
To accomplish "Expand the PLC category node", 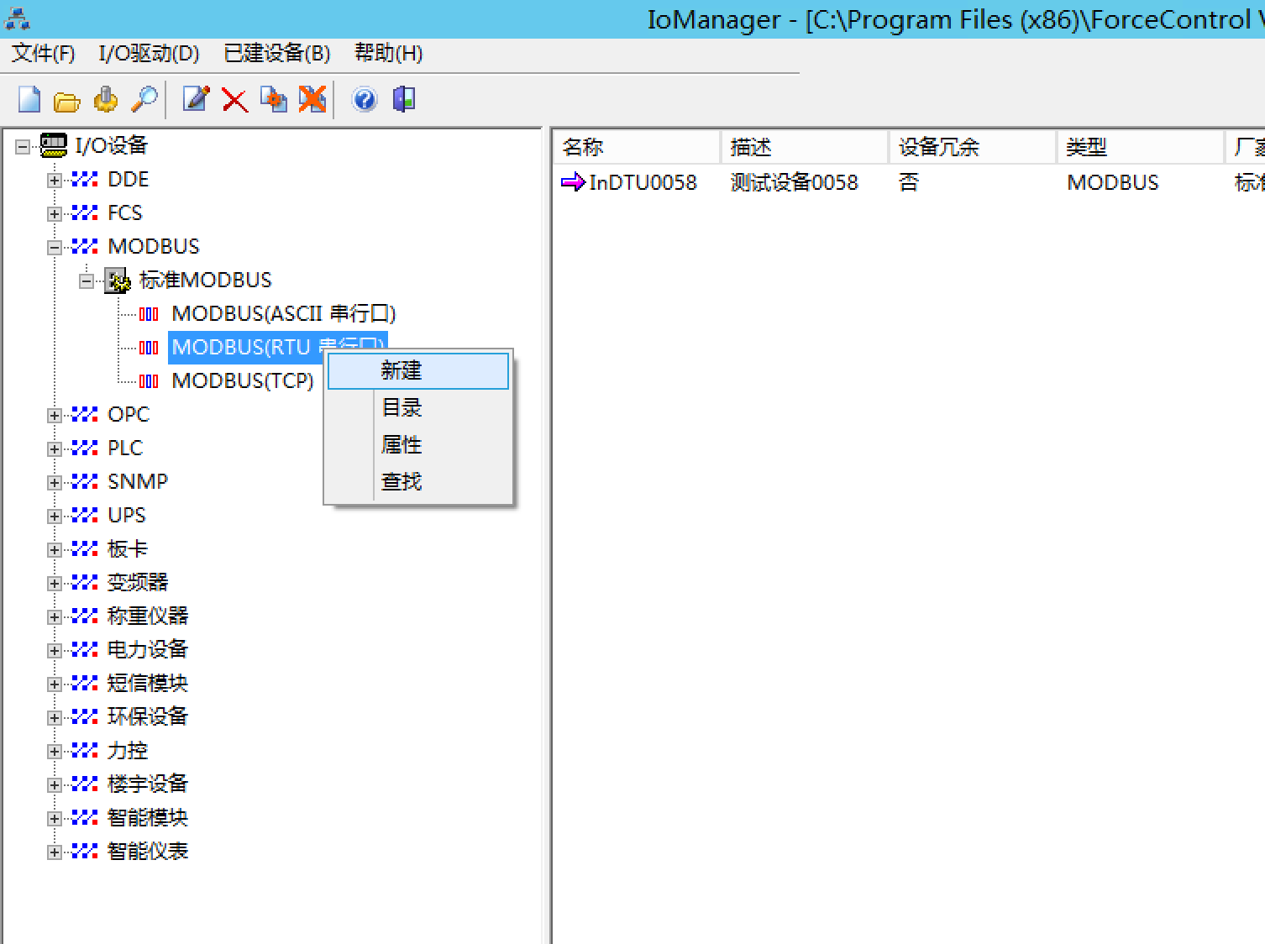I will click(55, 448).
